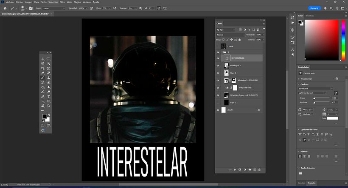The height and width of the screenshot is (188, 348).
Task: Hide the Brillo/contraste 1 adjustment layer
Action: [x=218, y=88]
